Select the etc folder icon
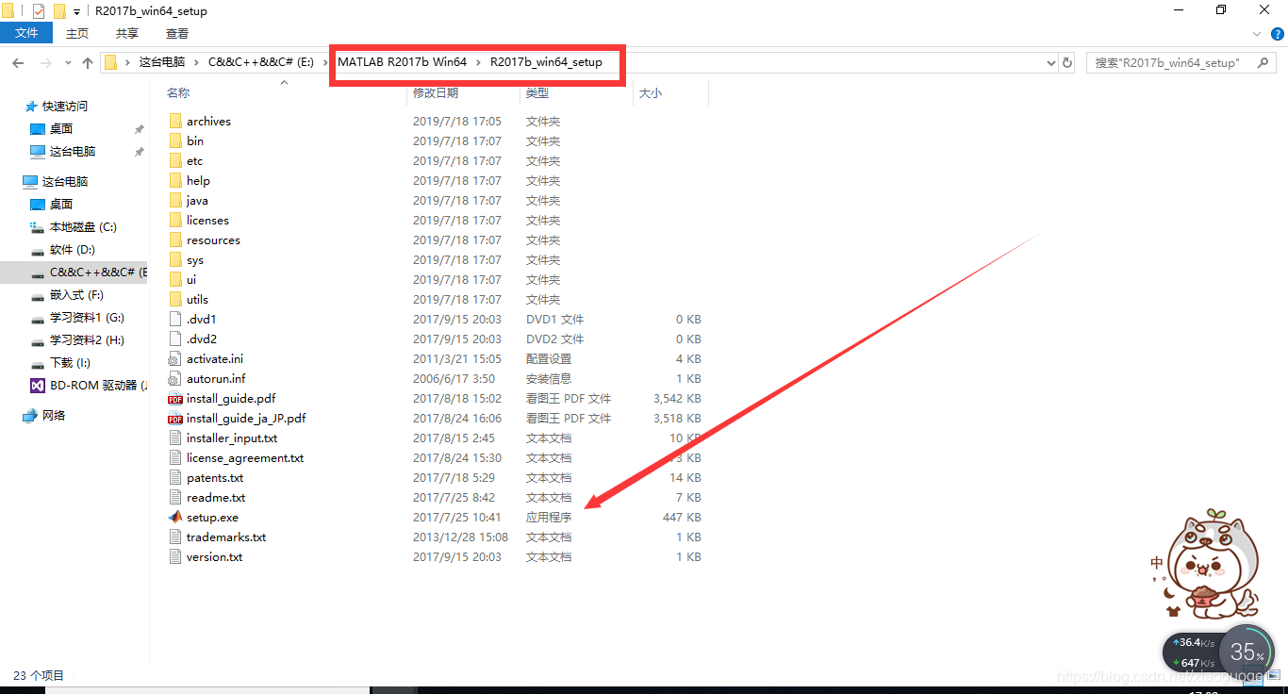1288x694 pixels. point(175,160)
